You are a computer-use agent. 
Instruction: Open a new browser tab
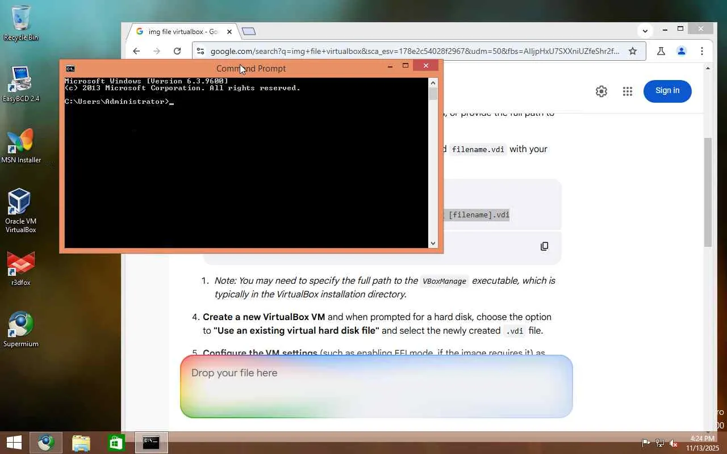[x=249, y=31]
